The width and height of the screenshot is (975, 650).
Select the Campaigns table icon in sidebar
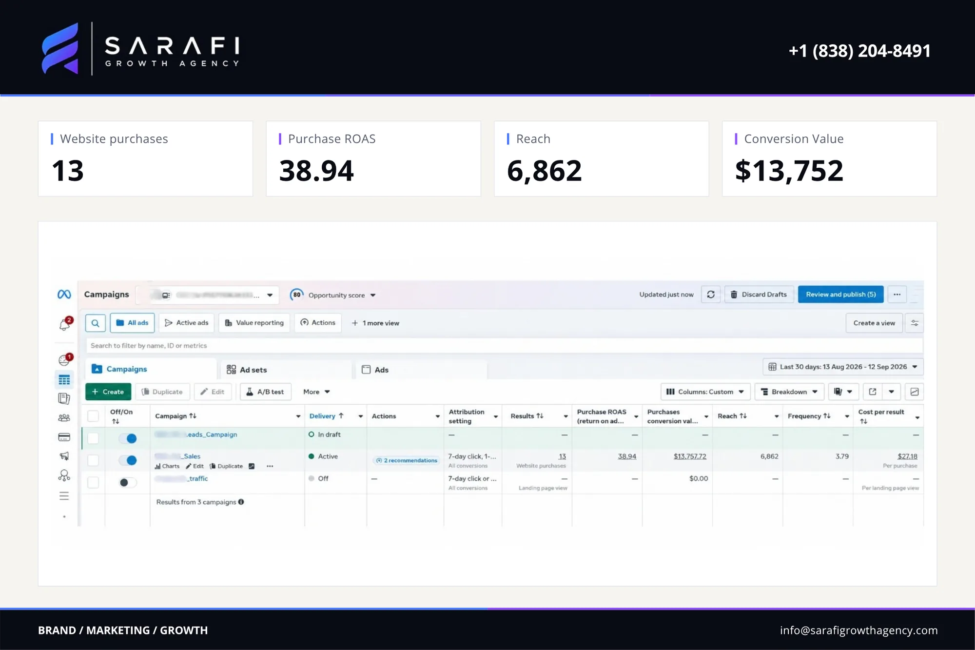[64, 380]
